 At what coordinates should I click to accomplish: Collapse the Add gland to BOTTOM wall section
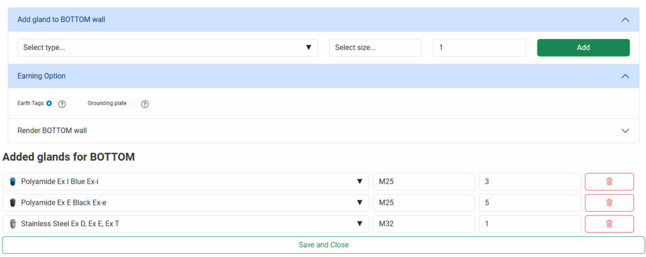tap(625, 20)
